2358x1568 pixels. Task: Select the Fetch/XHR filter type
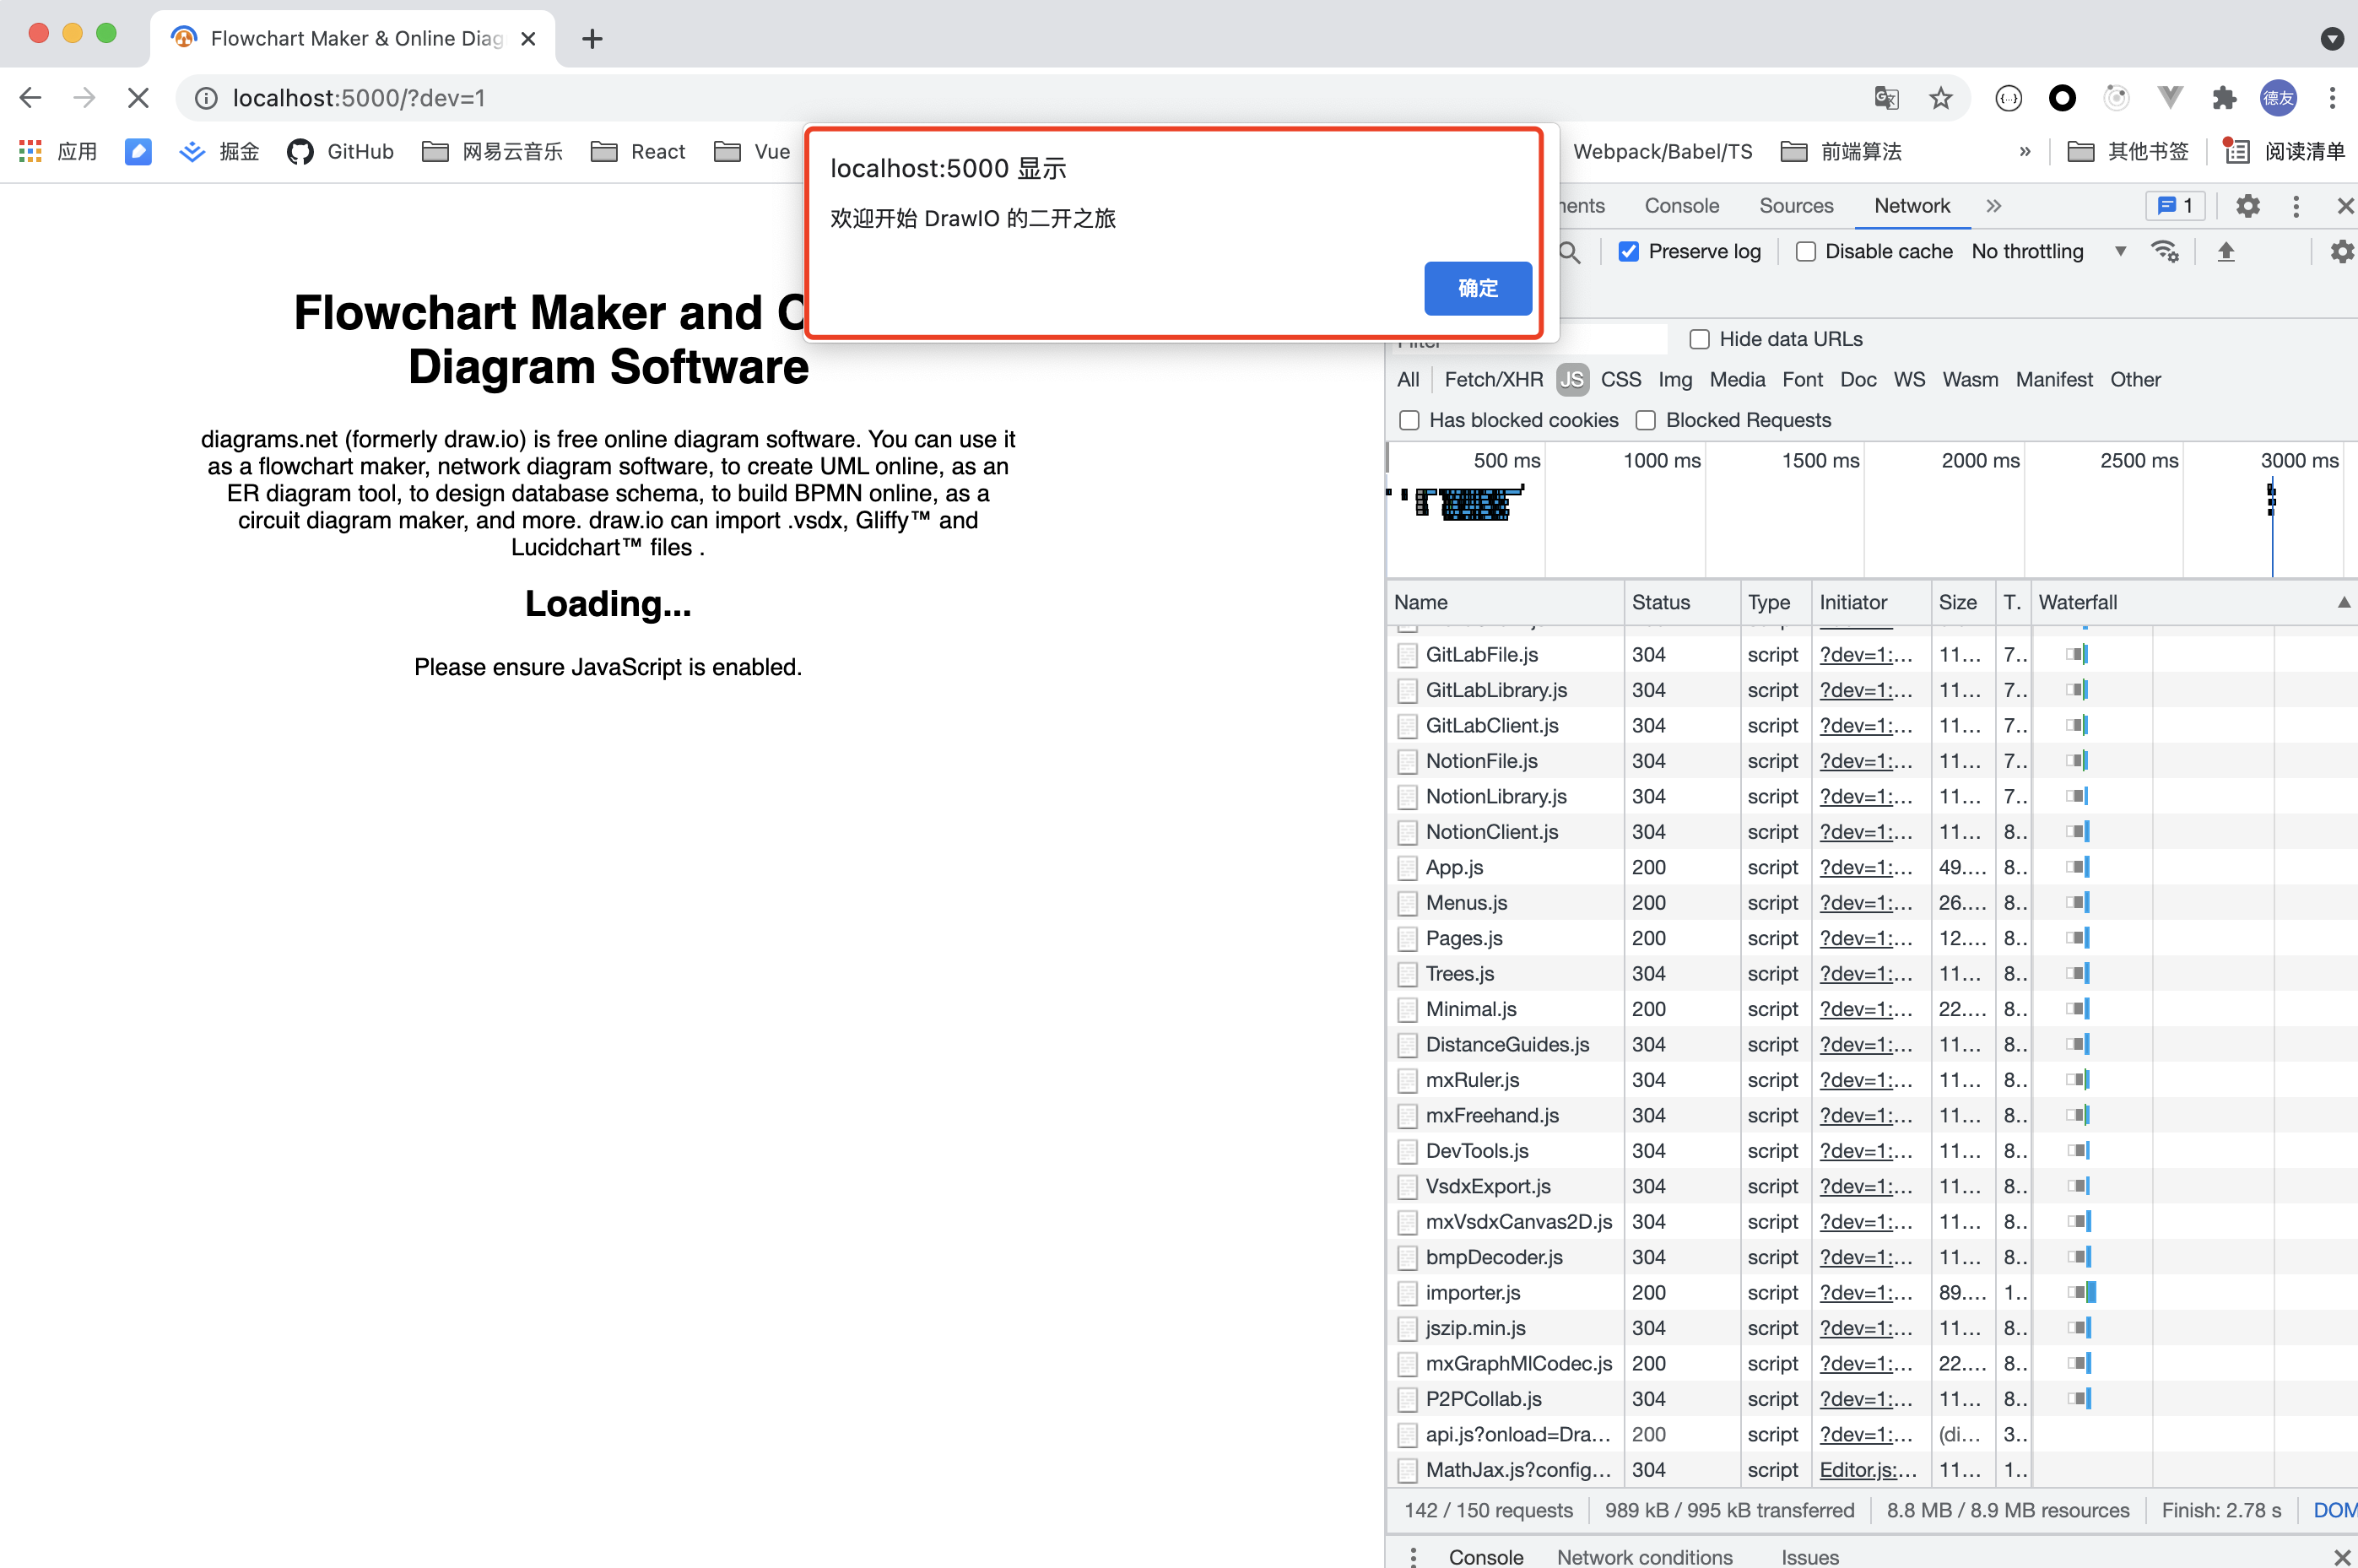pos(1493,380)
